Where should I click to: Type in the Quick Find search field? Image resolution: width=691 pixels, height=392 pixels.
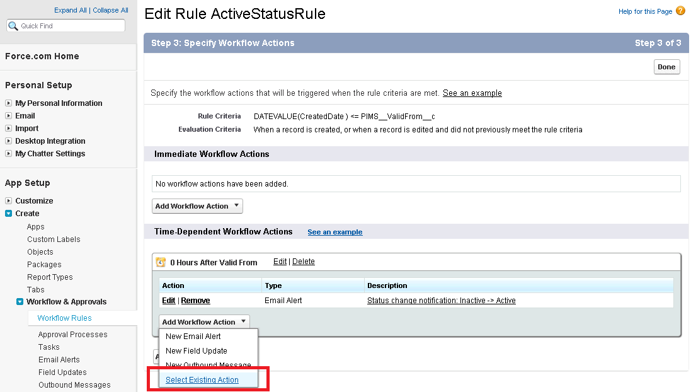tap(71, 26)
